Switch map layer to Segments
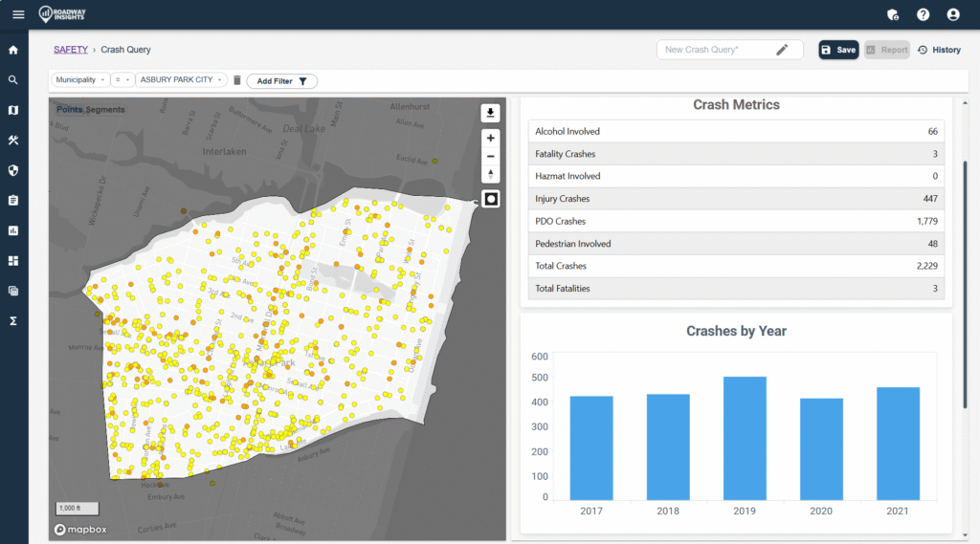This screenshot has height=544, width=980. point(105,110)
